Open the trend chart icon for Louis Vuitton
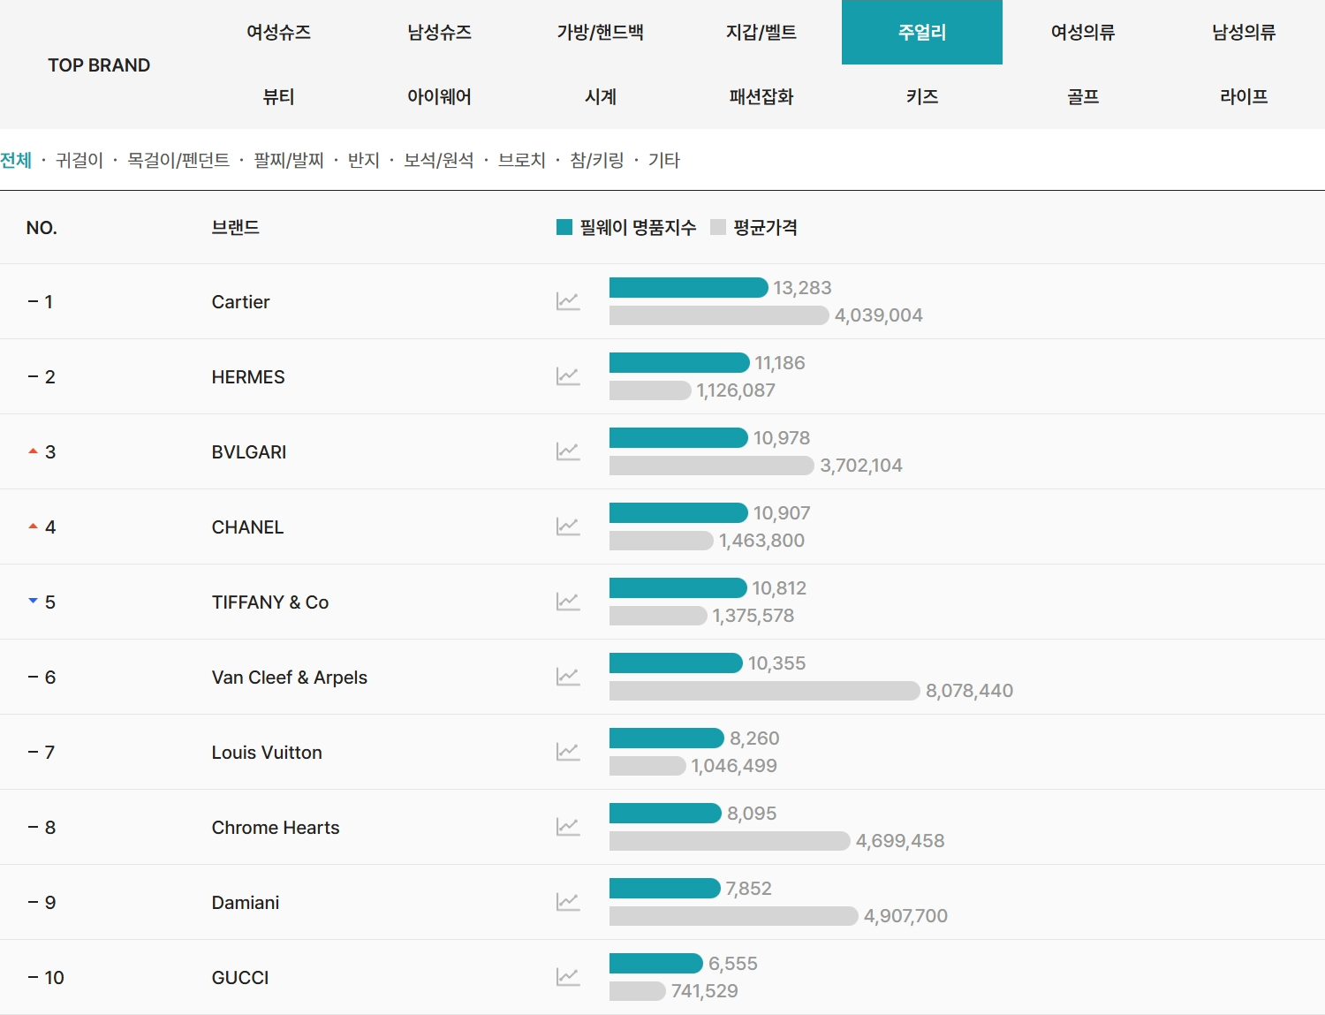Screen dimensions: 1325x1015 tap(568, 752)
